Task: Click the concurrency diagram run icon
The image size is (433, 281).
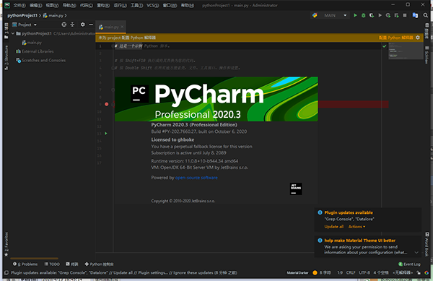Action: [396, 15]
